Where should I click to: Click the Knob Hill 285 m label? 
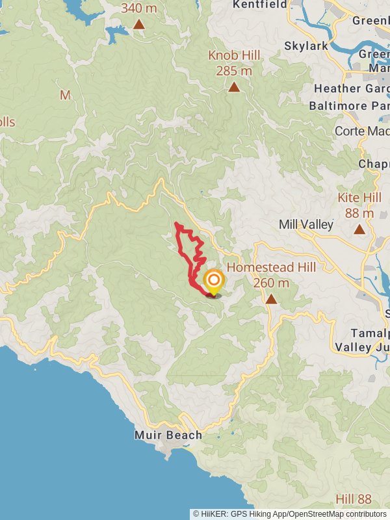click(x=234, y=63)
